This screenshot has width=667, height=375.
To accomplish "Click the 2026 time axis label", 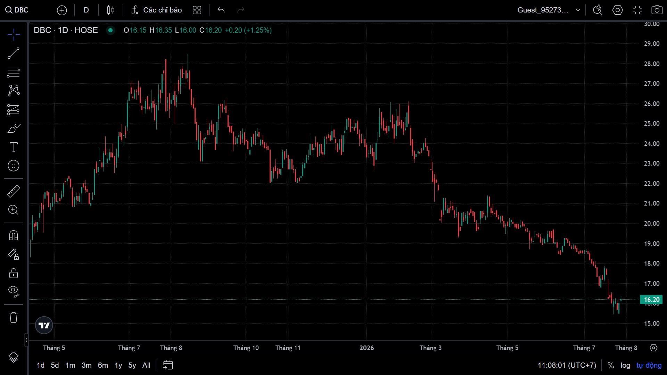I will click(x=367, y=348).
